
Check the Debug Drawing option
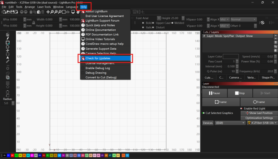click(x=83, y=73)
